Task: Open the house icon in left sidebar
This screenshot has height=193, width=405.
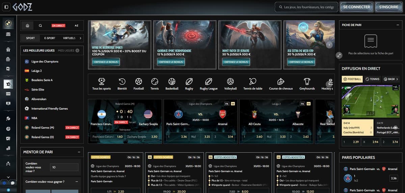Action: pos(8,49)
